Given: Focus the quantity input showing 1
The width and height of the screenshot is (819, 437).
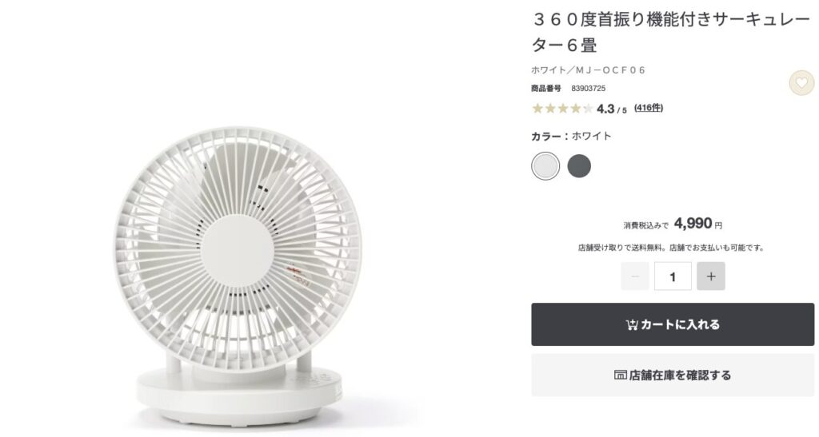Looking at the screenshot, I should tap(673, 276).
